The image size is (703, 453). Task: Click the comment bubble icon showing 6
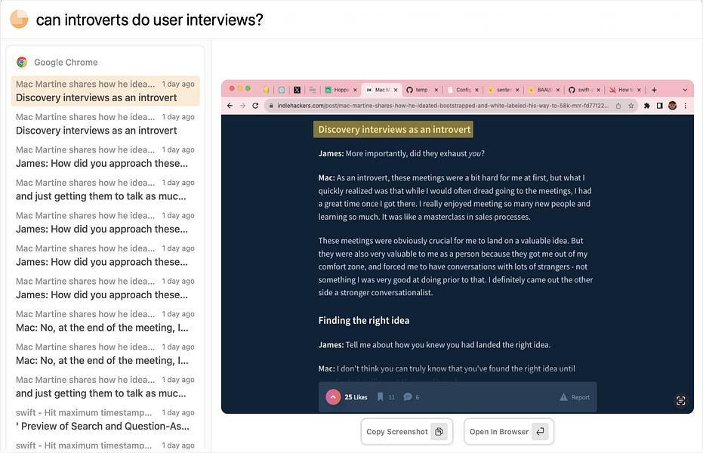[x=408, y=397]
